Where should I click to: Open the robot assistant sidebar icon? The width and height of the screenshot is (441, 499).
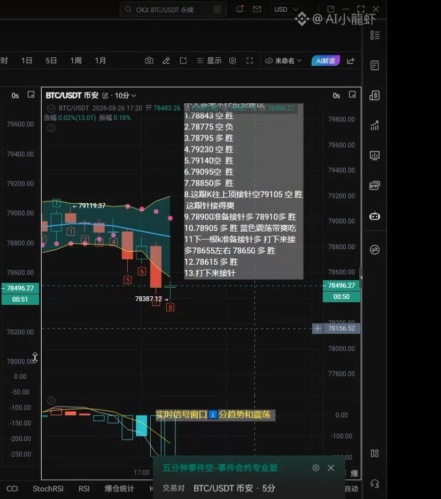tap(375, 216)
